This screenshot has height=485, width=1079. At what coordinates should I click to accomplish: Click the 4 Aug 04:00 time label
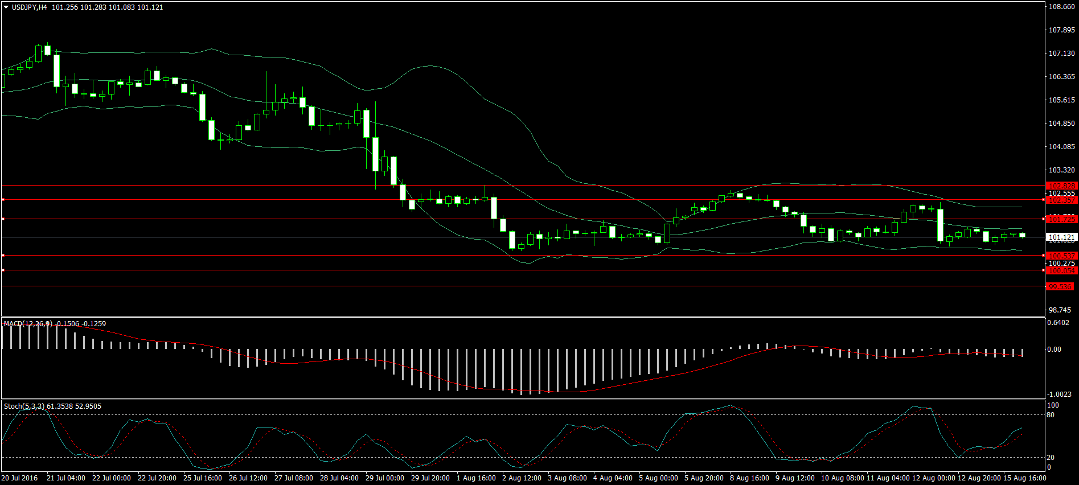click(613, 478)
